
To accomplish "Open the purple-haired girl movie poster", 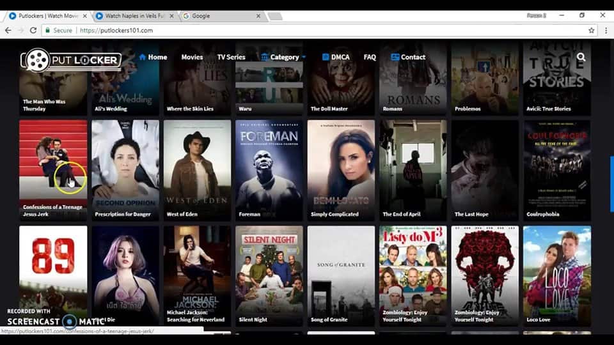I will [x=125, y=276].
